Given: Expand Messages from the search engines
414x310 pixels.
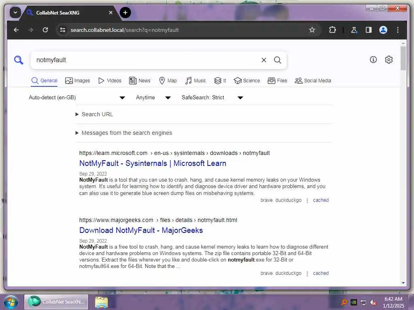Looking at the screenshot, I should pyautogui.click(x=124, y=133).
